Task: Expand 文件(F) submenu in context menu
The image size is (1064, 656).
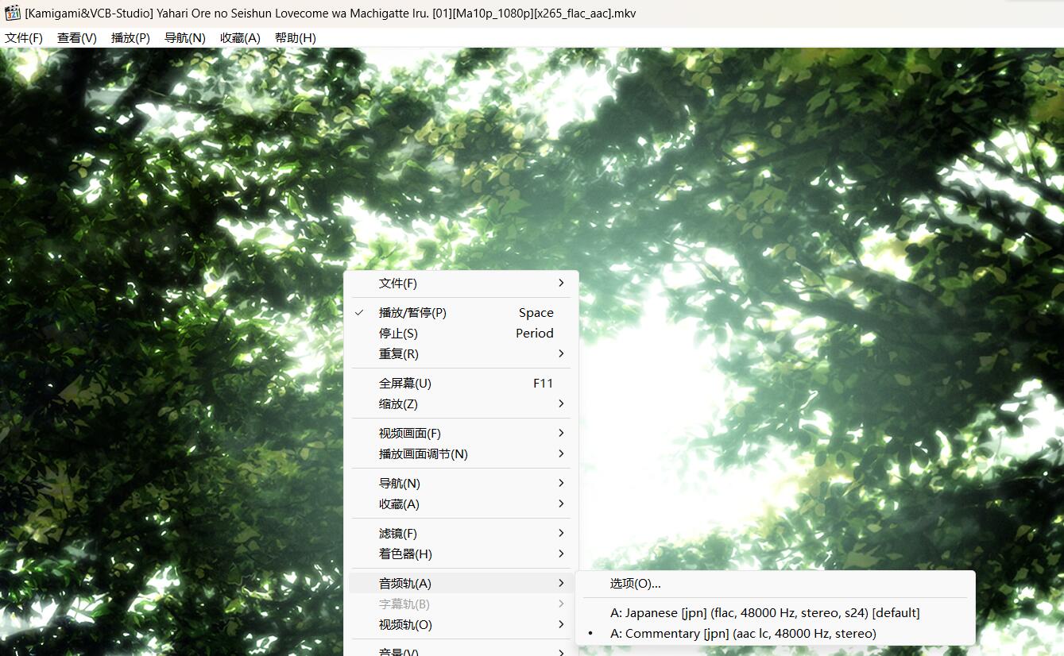Action: coord(461,284)
